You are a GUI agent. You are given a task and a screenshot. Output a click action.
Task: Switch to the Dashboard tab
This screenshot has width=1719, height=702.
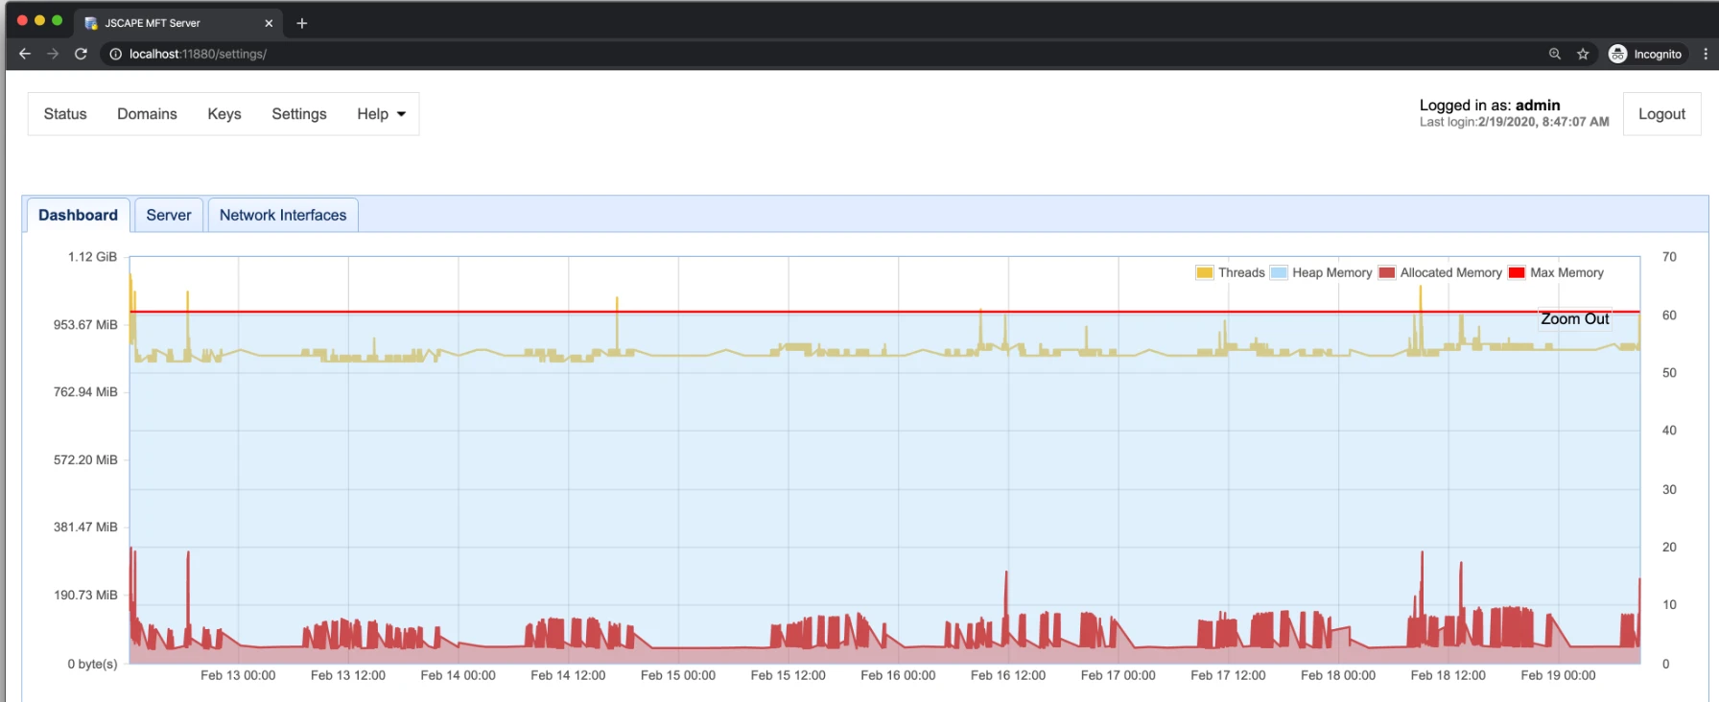[78, 215]
